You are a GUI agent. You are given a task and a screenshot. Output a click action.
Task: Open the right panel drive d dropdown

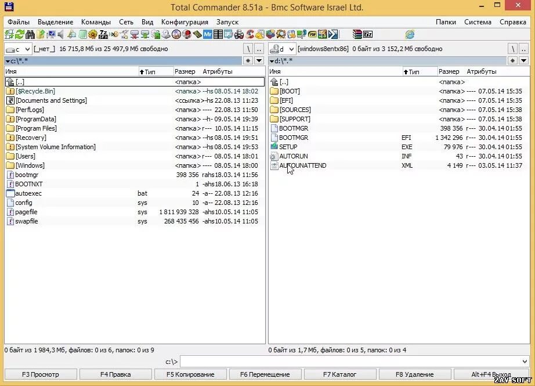click(x=282, y=49)
